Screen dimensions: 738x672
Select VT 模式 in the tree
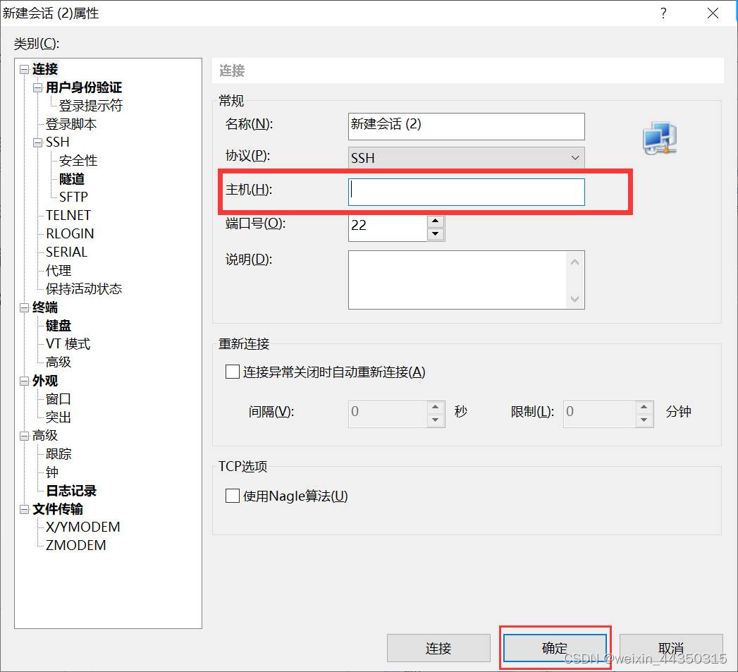68,344
